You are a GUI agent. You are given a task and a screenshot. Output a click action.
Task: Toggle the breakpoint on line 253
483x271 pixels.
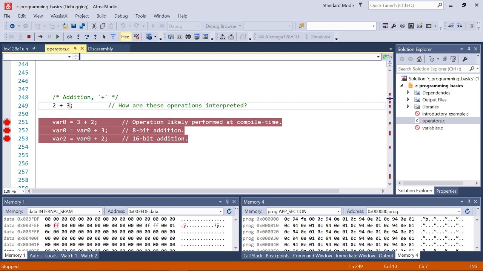pyautogui.click(x=7, y=139)
